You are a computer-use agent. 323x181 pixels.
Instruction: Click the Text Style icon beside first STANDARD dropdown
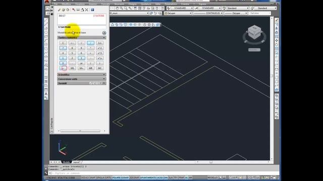(169, 8)
